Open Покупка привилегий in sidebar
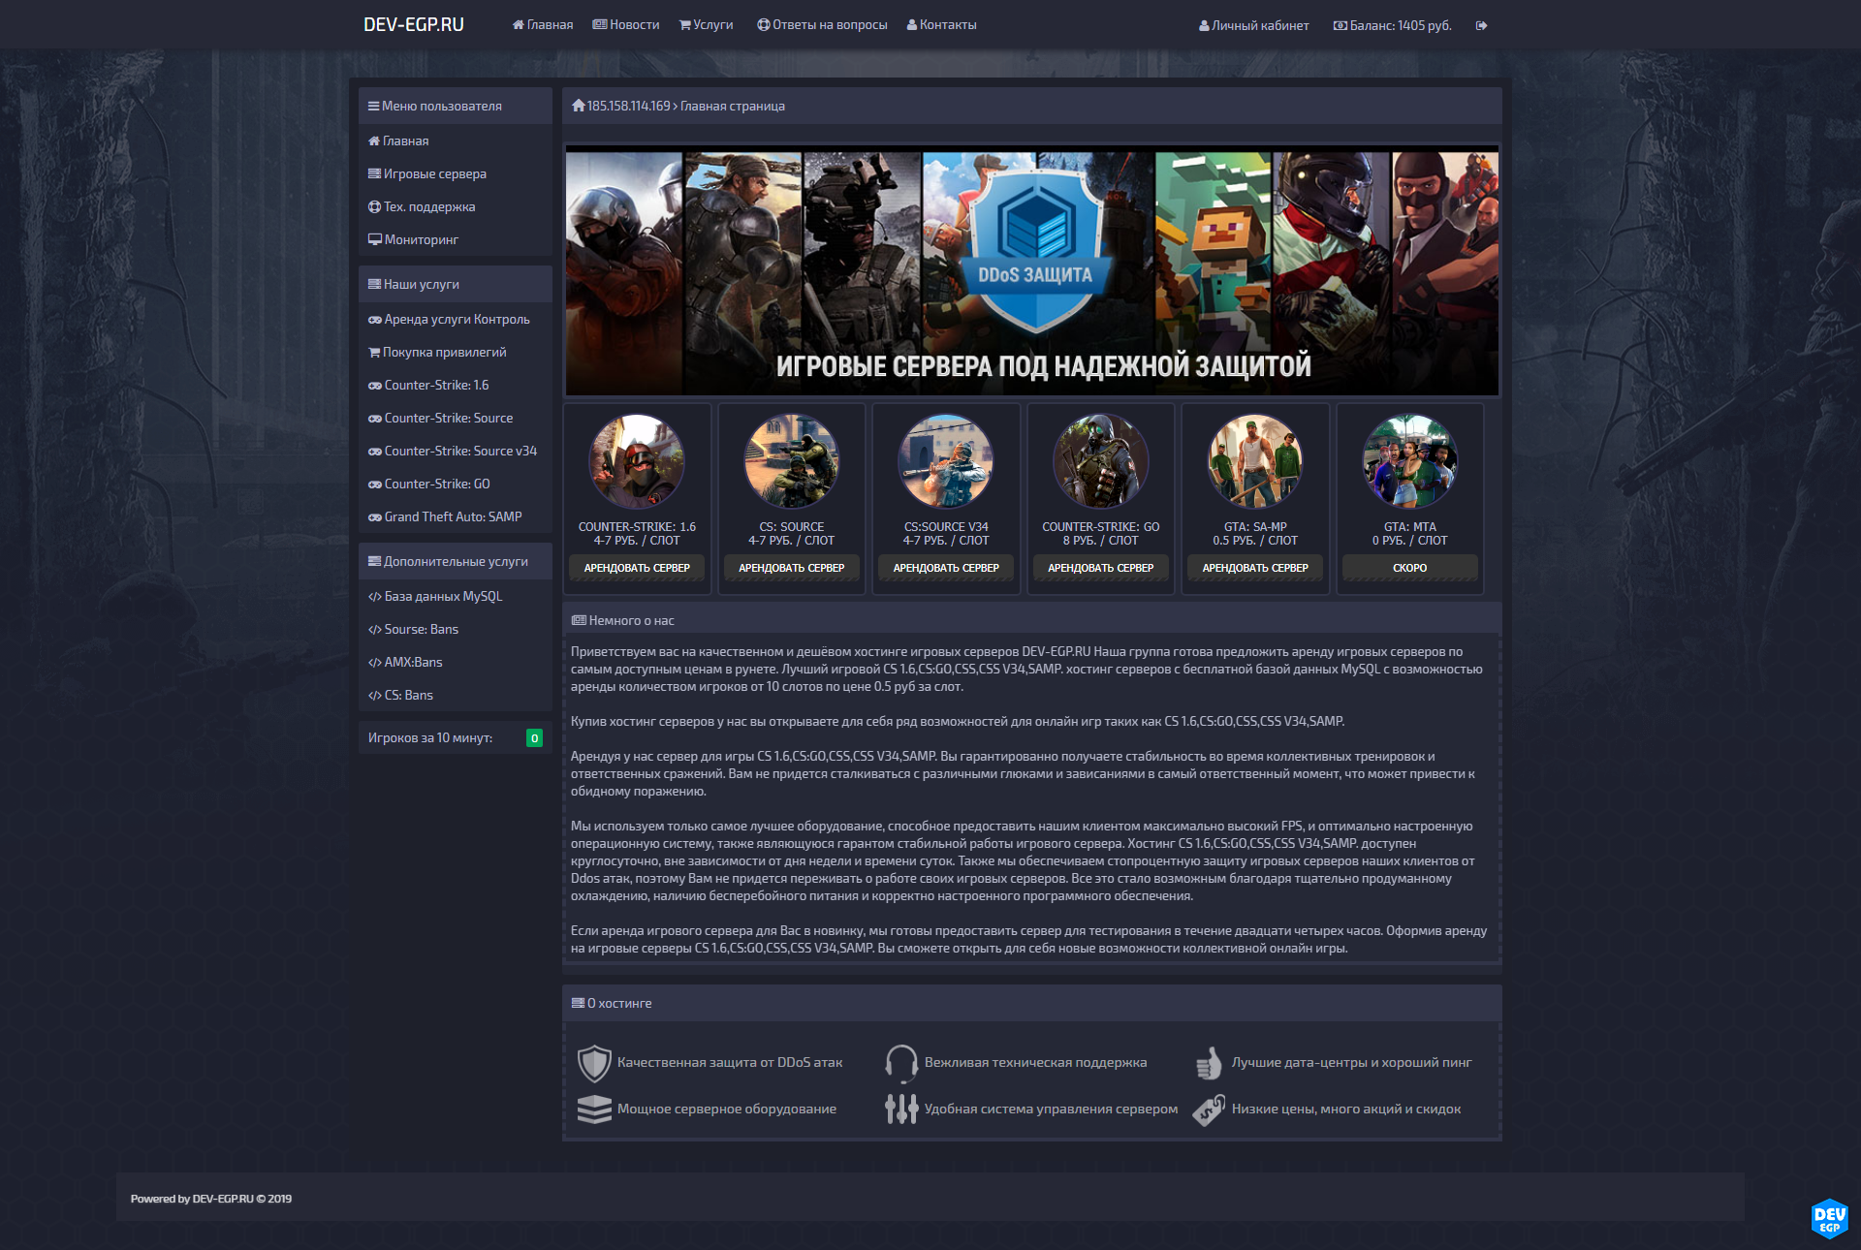 (456, 352)
